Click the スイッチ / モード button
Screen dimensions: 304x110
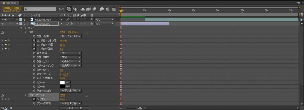click(x=74, y=108)
